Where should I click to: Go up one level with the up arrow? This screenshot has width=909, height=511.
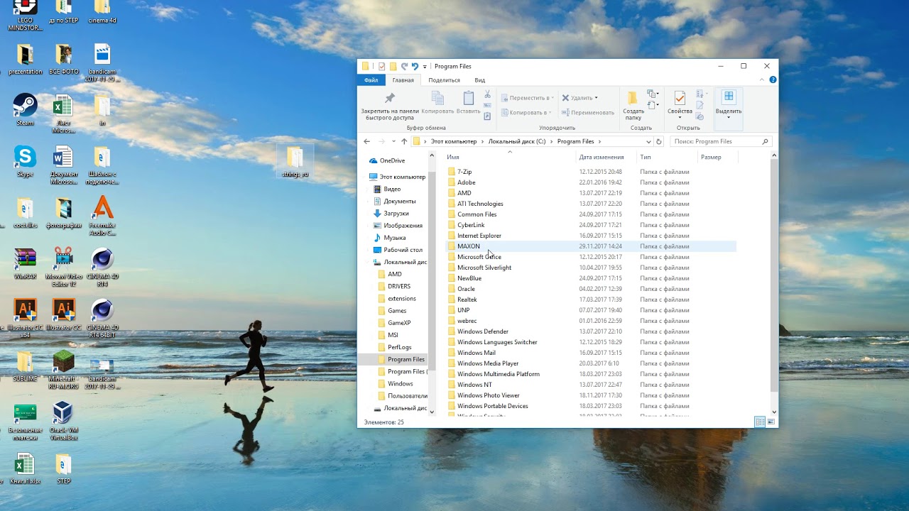pyautogui.click(x=404, y=141)
